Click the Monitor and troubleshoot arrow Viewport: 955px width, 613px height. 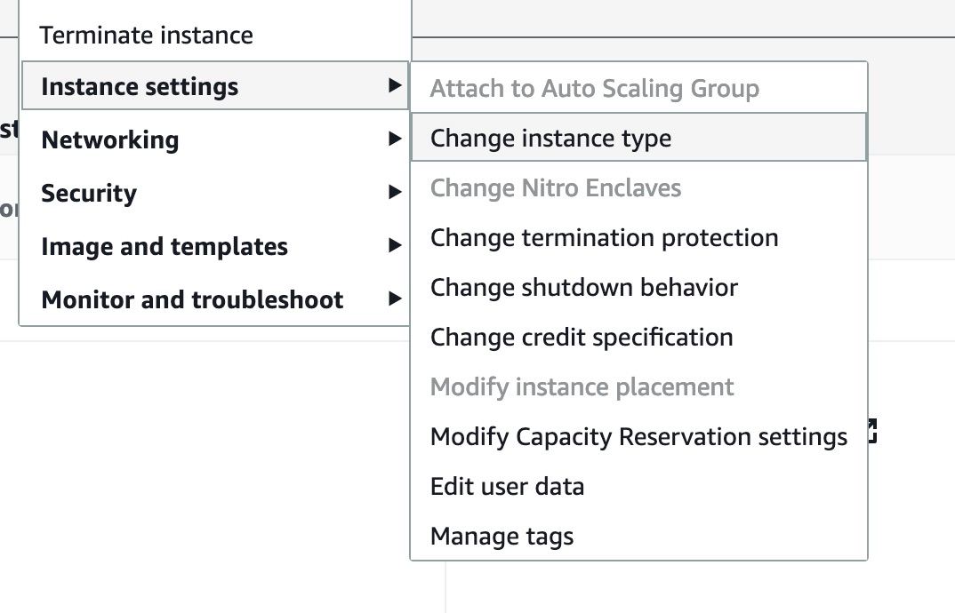[395, 299]
